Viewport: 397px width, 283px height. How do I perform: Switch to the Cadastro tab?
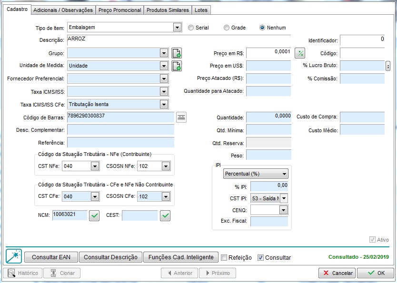point(17,10)
